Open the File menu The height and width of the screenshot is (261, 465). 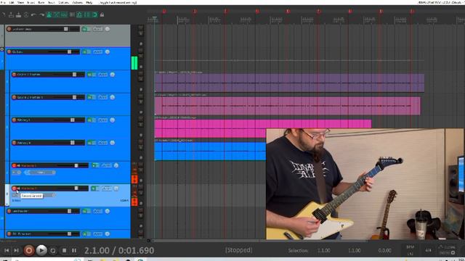click(3, 2)
